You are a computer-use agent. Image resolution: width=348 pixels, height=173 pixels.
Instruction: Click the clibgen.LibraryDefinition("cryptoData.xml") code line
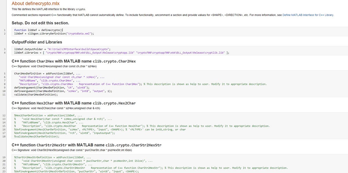point(54,34)
